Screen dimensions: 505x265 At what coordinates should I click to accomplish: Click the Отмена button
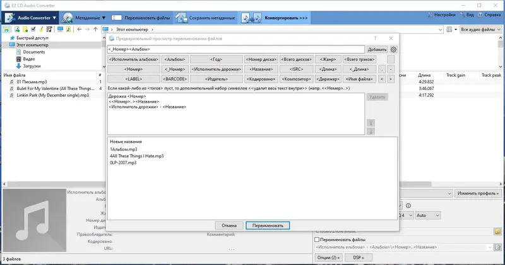[229, 225]
